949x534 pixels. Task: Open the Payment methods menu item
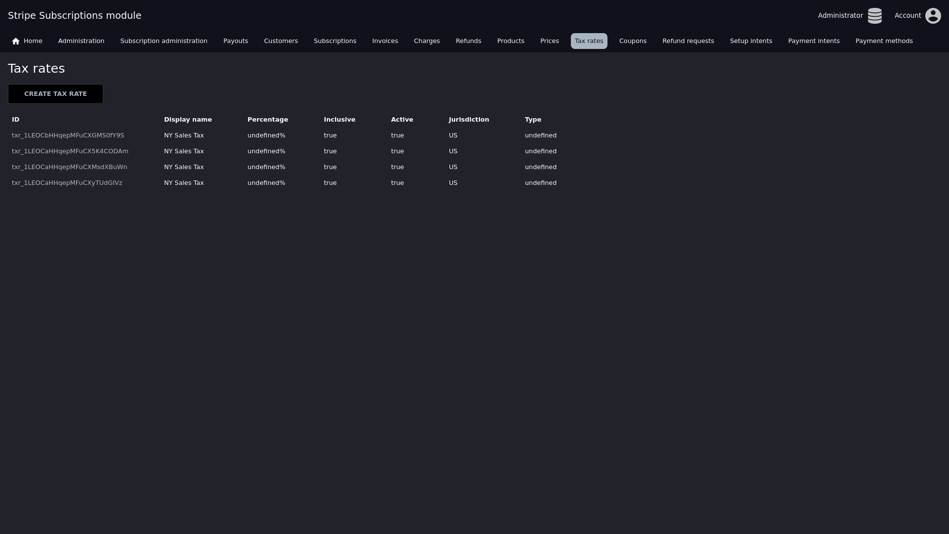pyautogui.click(x=884, y=41)
